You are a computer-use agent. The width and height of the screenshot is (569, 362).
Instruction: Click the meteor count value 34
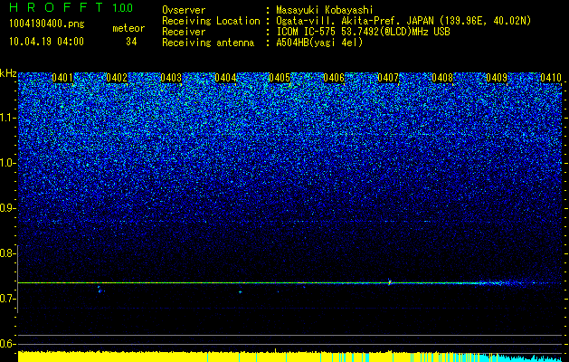coord(131,42)
